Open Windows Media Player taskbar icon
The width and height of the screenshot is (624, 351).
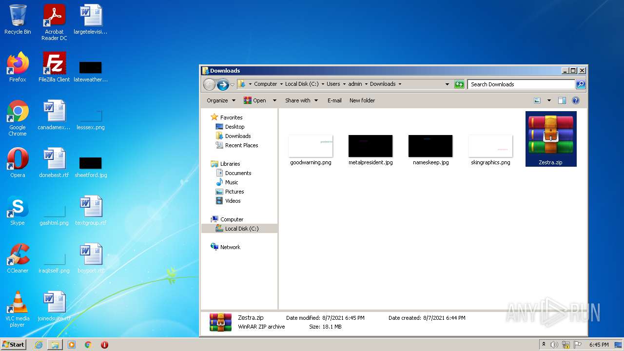(x=72, y=345)
